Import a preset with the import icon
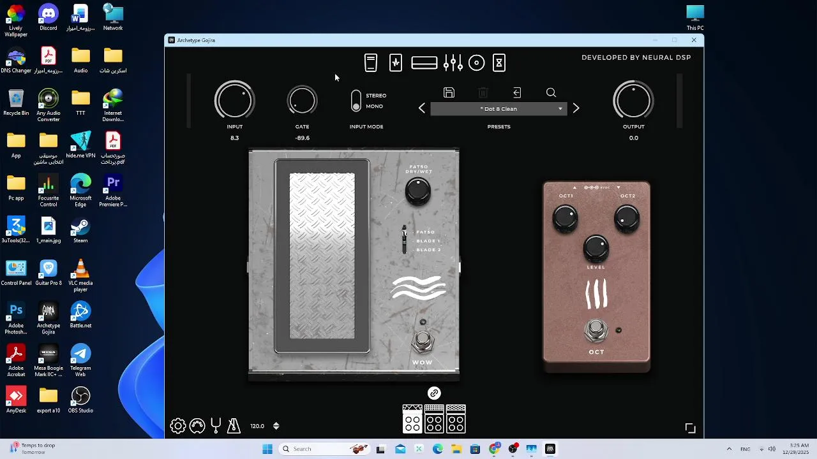 [517, 92]
